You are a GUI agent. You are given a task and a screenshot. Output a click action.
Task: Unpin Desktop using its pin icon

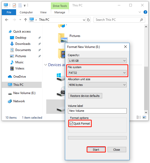(40, 38)
